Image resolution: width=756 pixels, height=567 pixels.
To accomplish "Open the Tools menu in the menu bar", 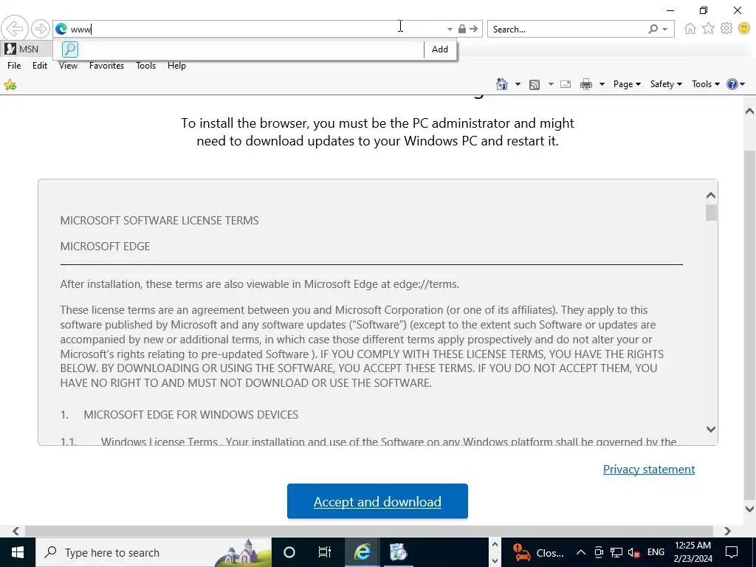I will [x=145, y=66].
